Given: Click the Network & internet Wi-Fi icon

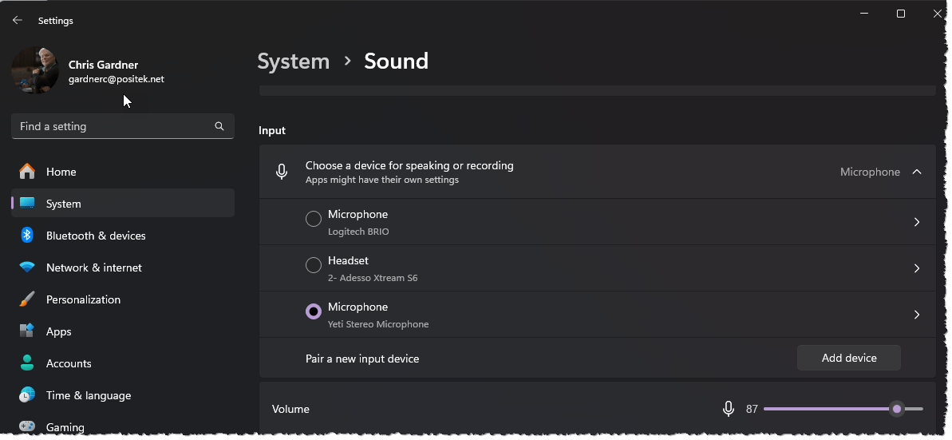Looking at the screenshot, I should [27, 268].
